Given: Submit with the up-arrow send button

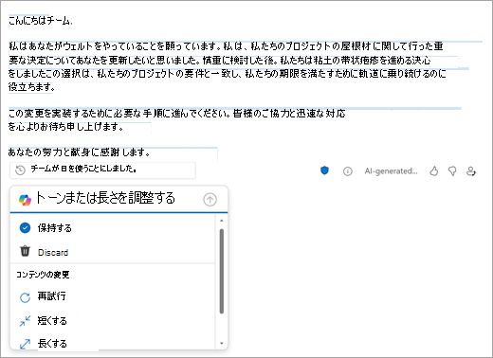Looking at the screenshot, I should [210, 199].
